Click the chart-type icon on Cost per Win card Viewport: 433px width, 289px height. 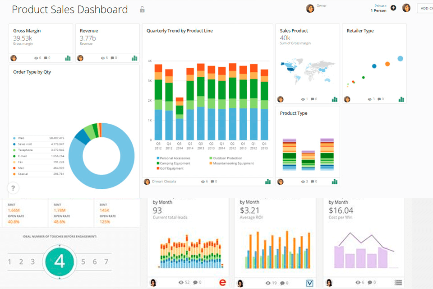point(398,283)
